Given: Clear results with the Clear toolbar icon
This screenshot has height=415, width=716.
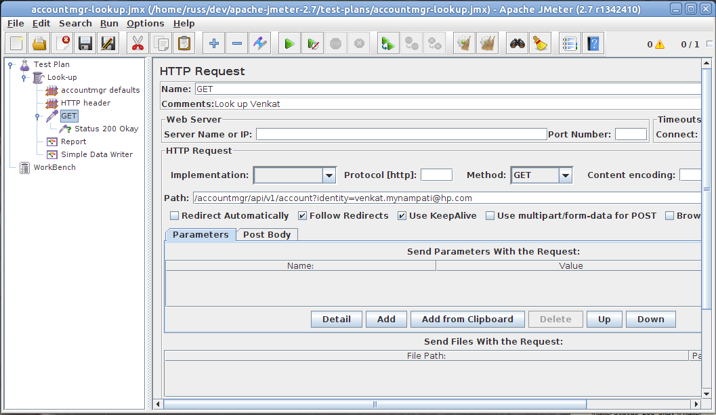Looking at the screenshot, I should point(464,44).
